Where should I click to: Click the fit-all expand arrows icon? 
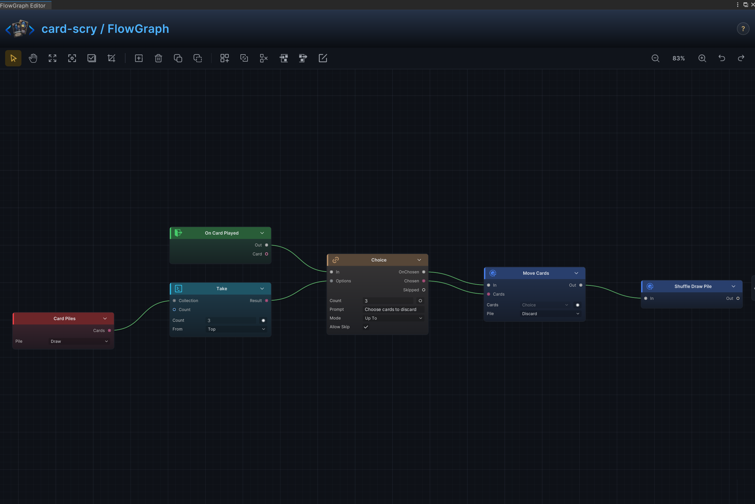coord(53,58)
